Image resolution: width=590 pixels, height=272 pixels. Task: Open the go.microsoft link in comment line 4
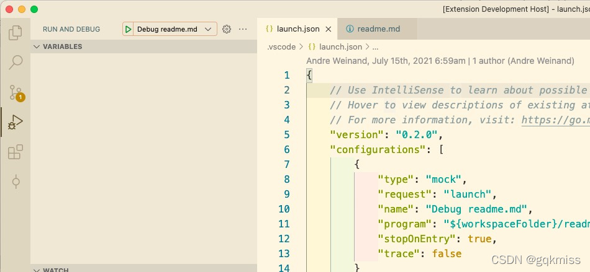(x=555, y=120)
